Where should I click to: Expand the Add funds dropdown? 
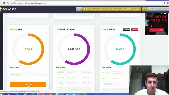pos(154,9)
